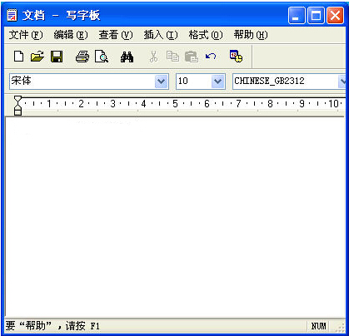Click the resize grip in status bar corner
The height and width of the screenshot is (336, 349).
[x=340, y=328]
